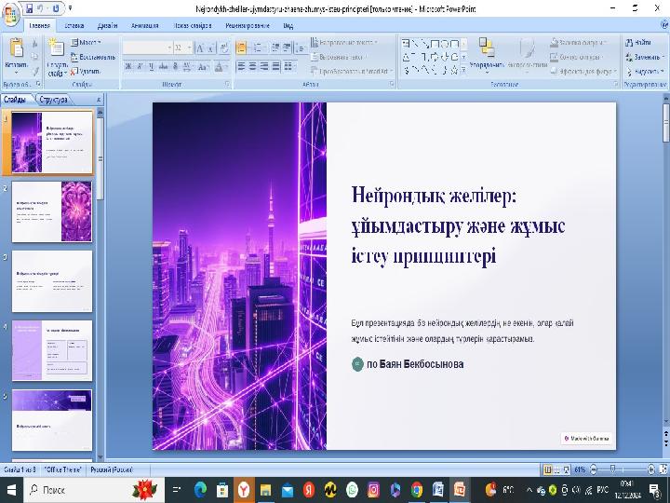Open the Arrange (Упорядочить) tool

tap(487, 53)
